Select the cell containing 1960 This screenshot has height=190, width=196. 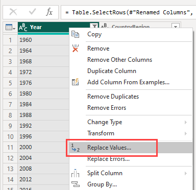[x=43, y=40]
